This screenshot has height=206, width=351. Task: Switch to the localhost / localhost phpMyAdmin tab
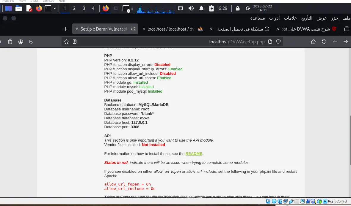tap(172, 29)
